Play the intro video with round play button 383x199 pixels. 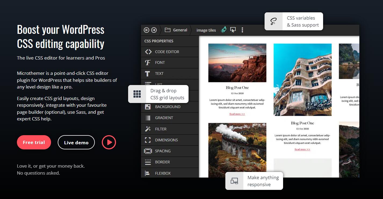109,142
